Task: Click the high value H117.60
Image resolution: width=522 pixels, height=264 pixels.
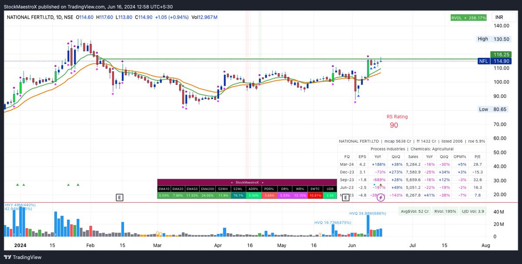Action: (x=105, y=17)
